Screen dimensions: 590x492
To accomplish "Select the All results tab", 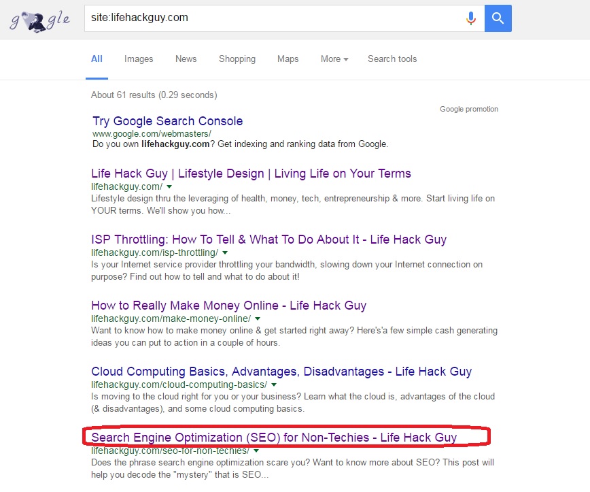I will click(x=97, y=59).
